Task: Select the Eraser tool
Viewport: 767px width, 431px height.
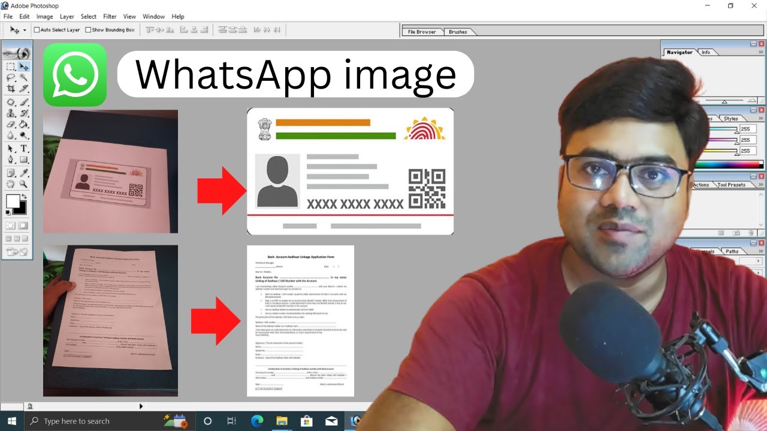Action: coord(11,124)
